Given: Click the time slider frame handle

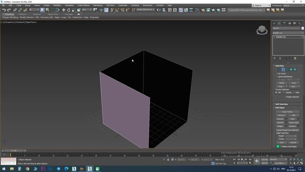Looking at the screenshot, I should [14, 150].
